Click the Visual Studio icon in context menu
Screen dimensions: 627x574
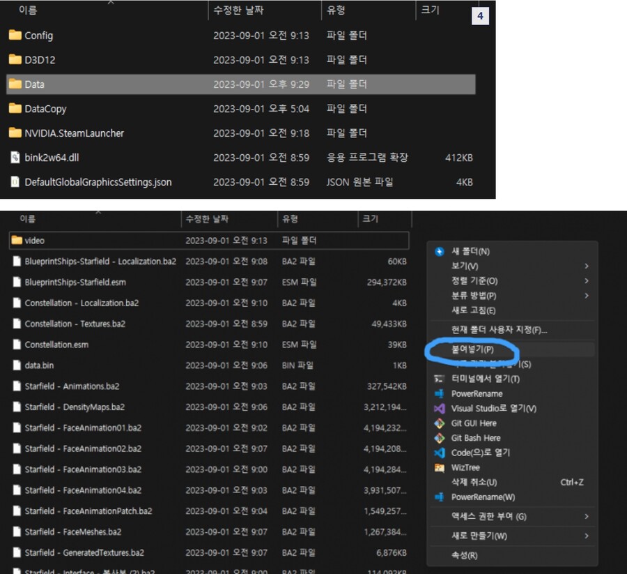coord(439,409)
